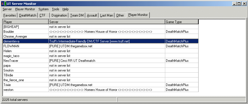248x104 pixels.
Task: Switch to the Team DM tab
Action: click(77, 15)
